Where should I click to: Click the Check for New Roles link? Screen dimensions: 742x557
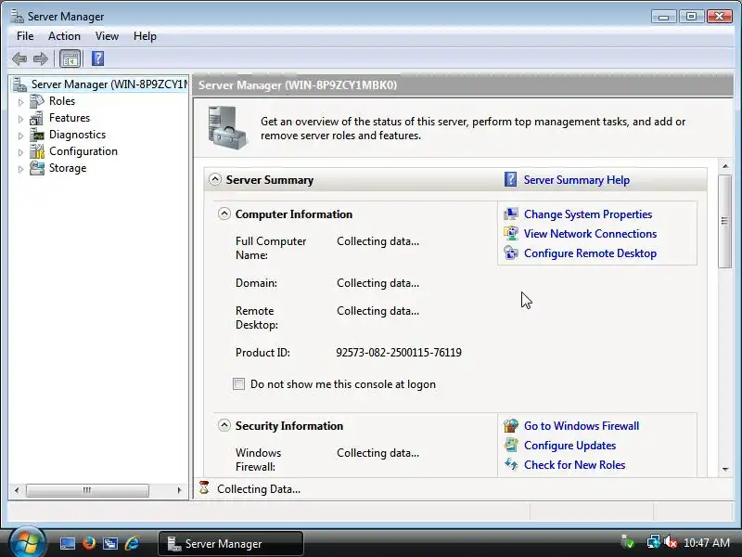click(574, 465)
